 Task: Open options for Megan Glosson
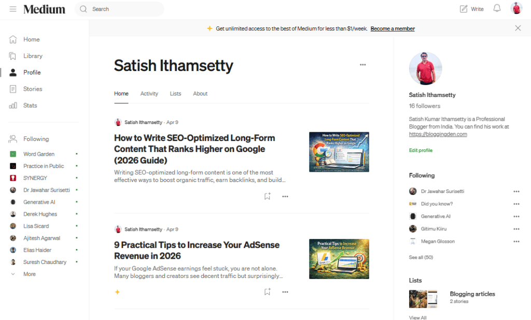coord(516,242)
